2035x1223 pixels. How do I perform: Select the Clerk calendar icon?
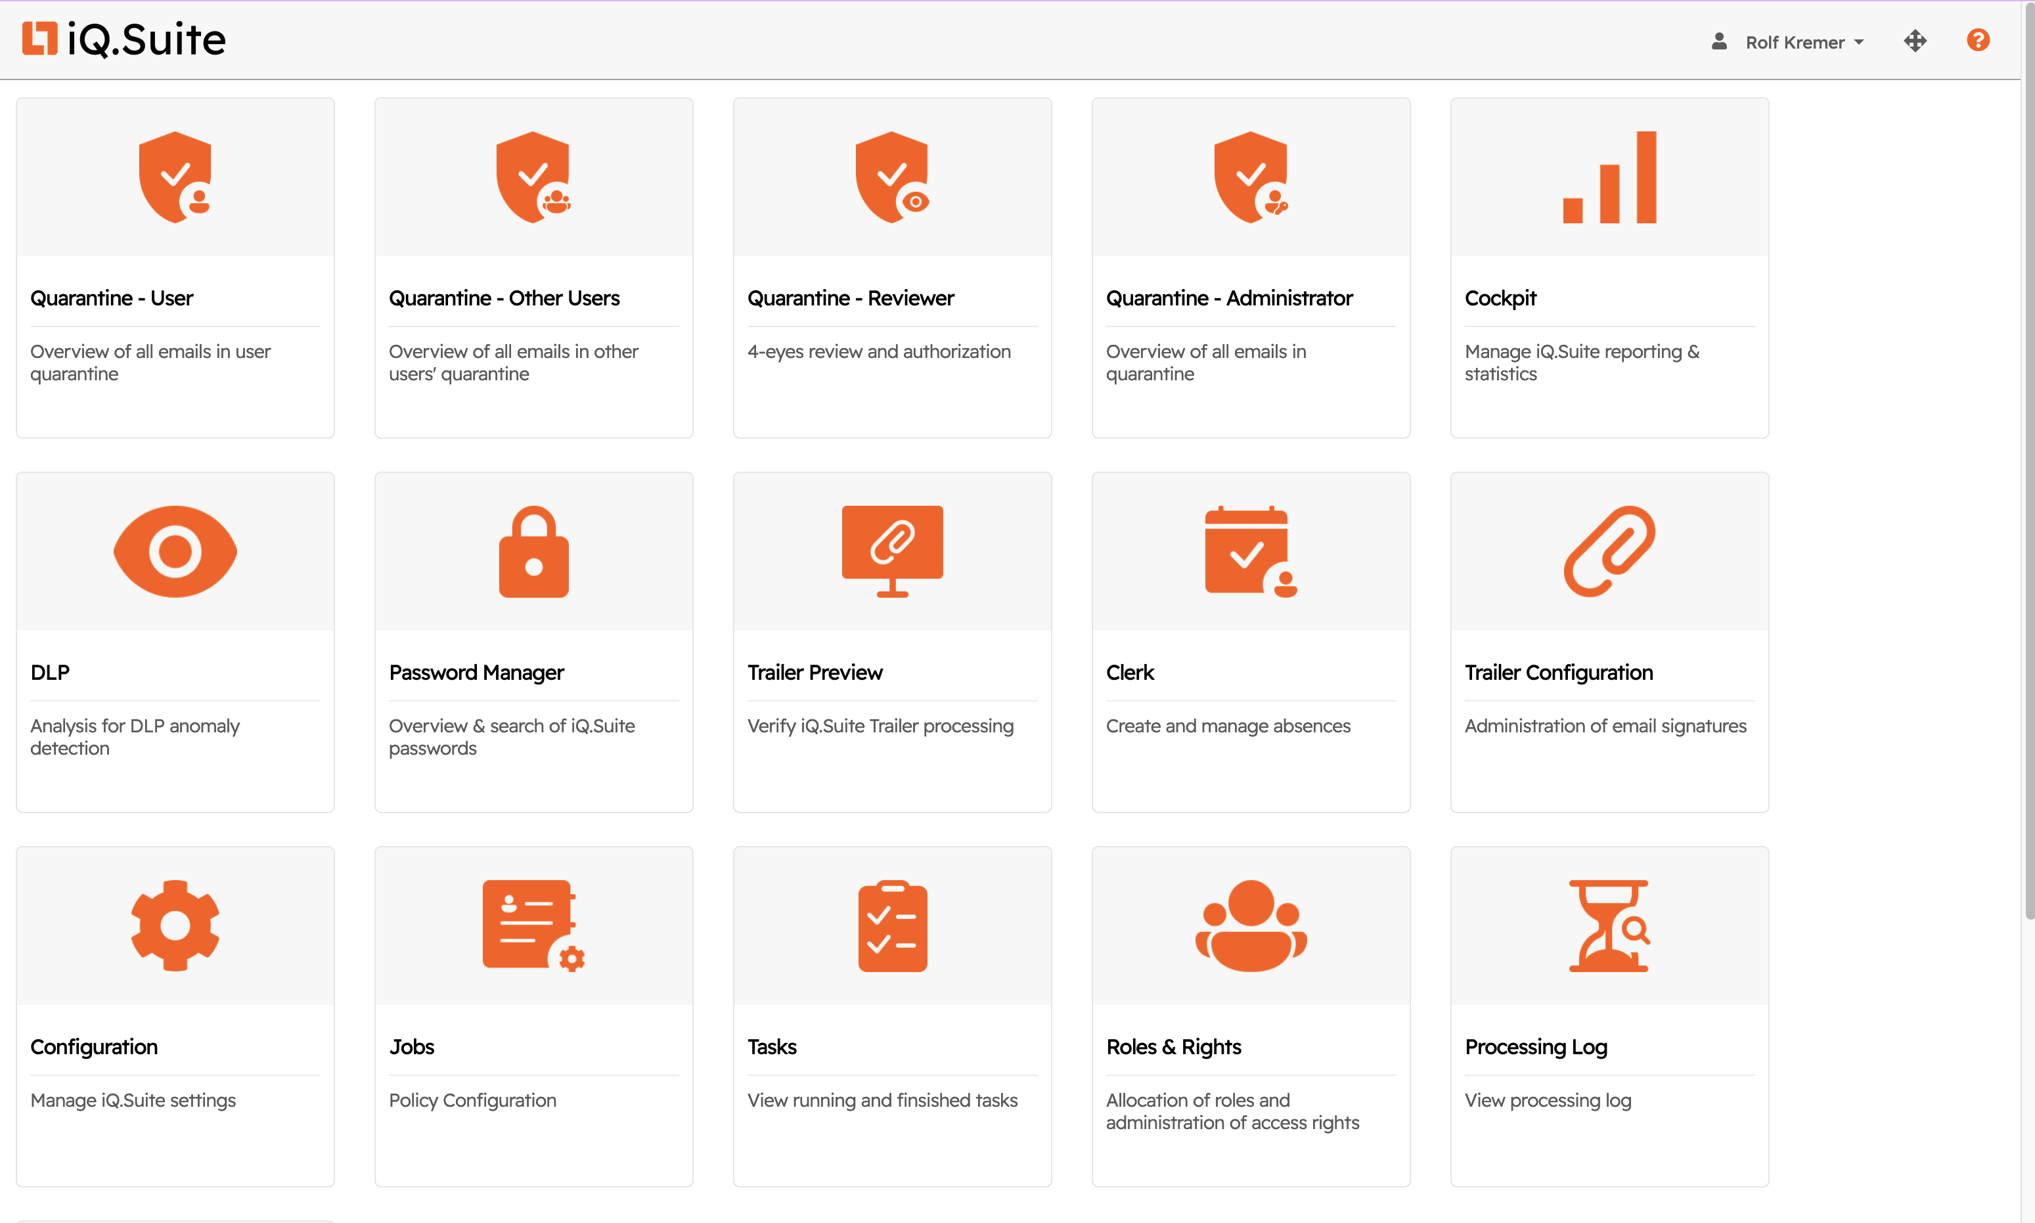pyautogui.click(x=1250, y=551)
